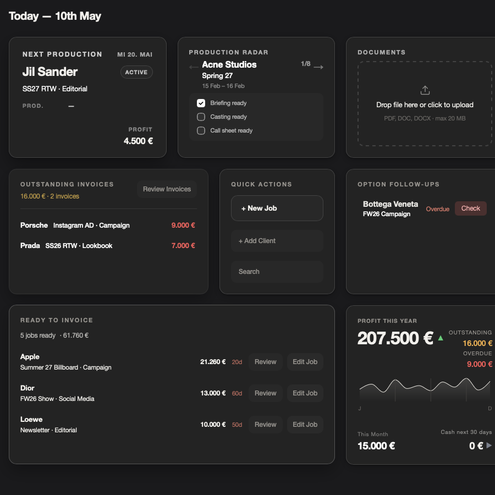Check the Bottega Veneta follow-up
Image resolution: width=495 pixels, height=495 pixels.
coord(470,208)
